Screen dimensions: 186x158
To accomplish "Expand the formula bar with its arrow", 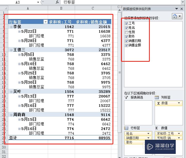I will [183, 2].
